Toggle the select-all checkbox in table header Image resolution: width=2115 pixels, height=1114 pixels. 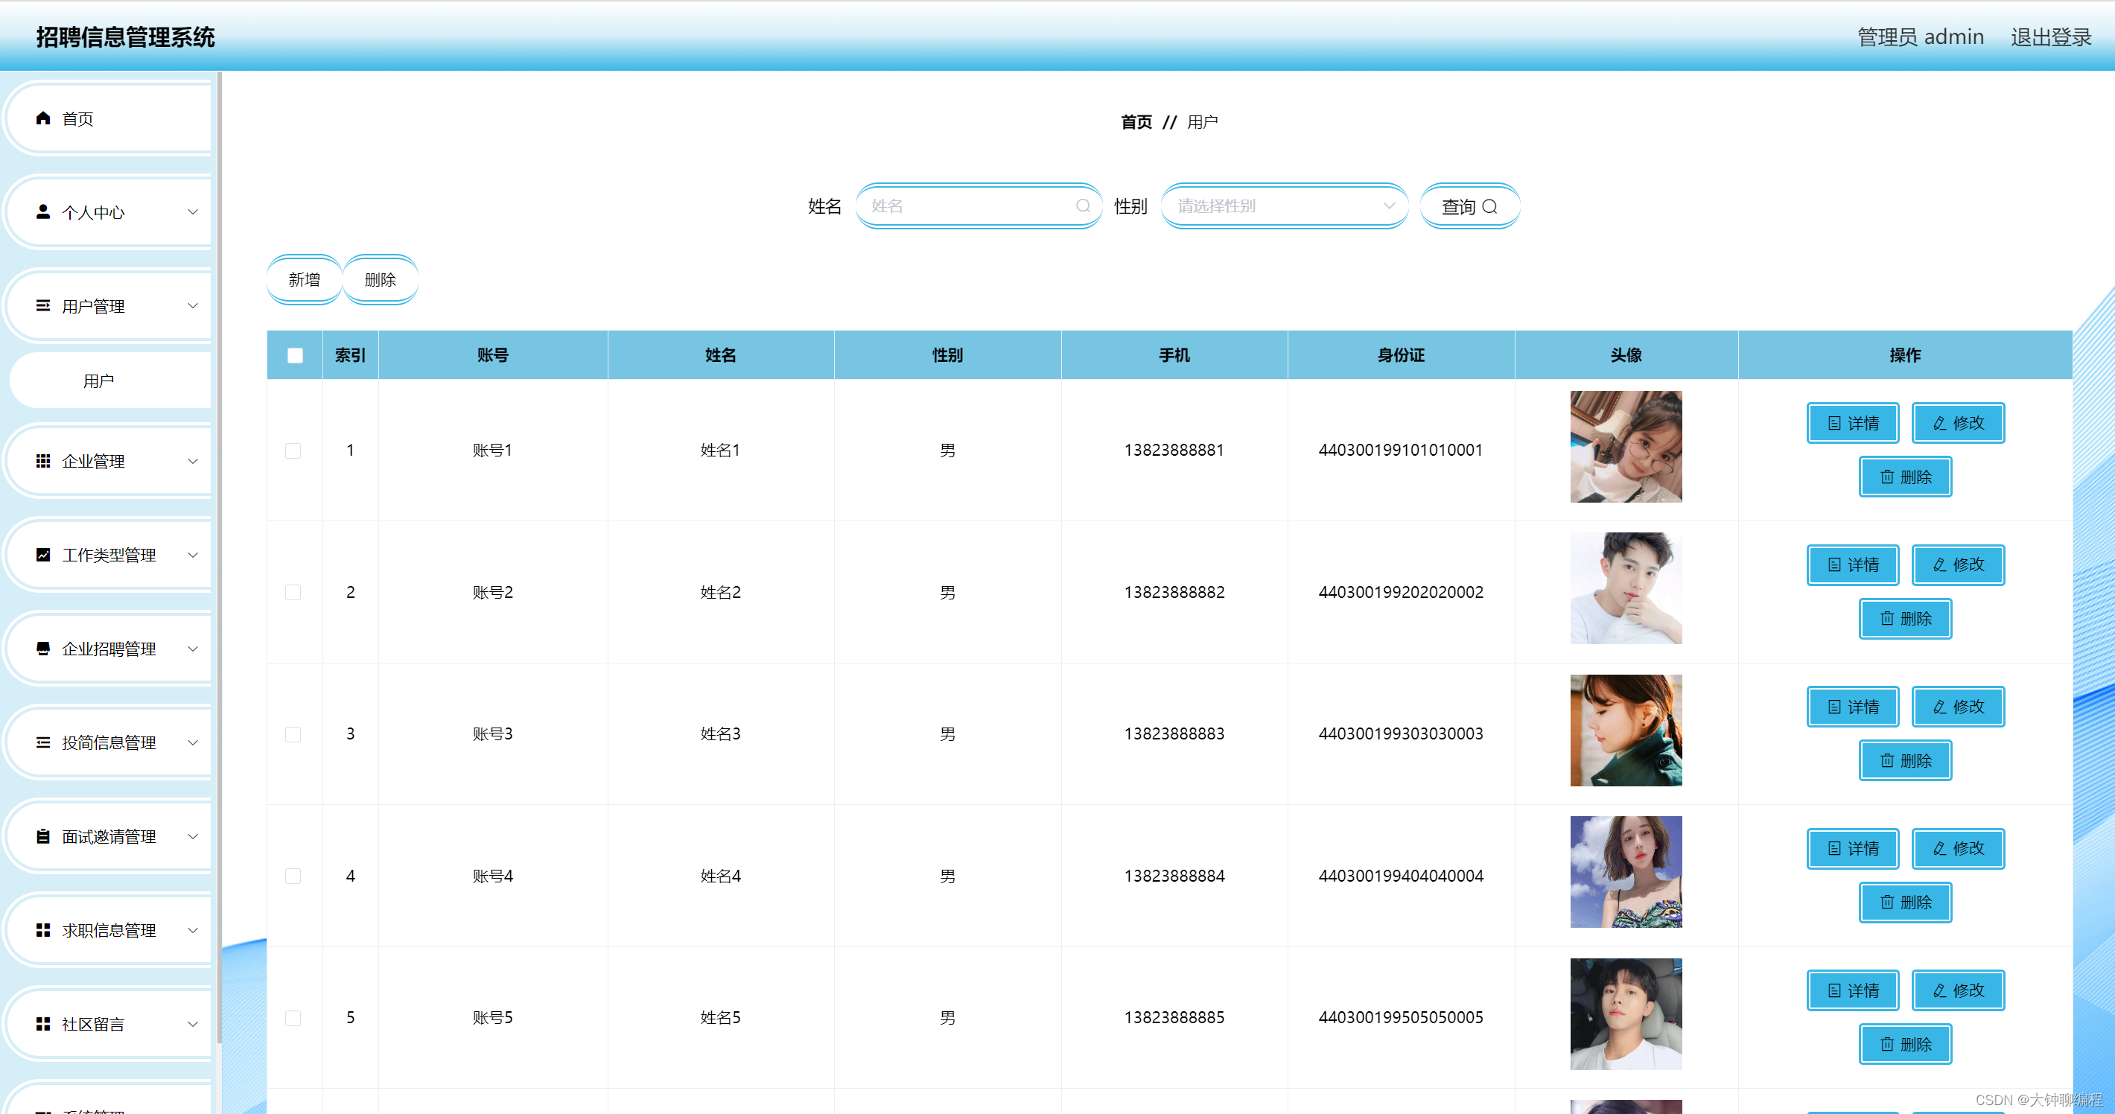(x=295, y=355)
